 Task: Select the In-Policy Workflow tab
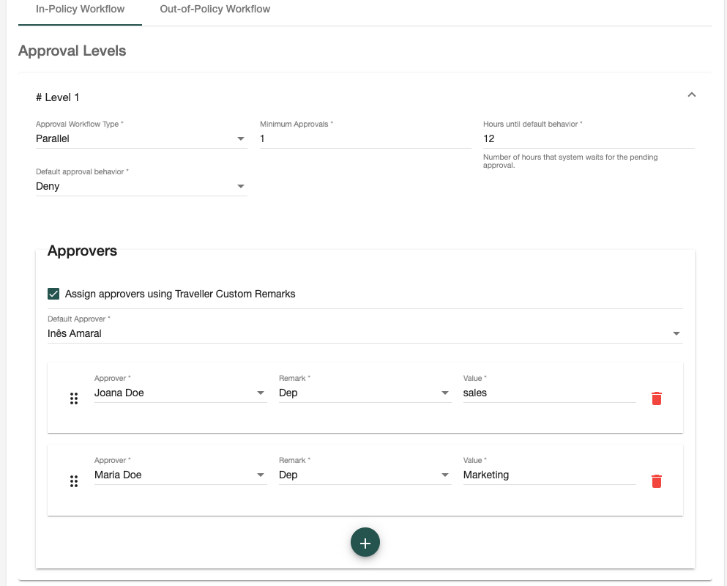[x=81, y=10]
